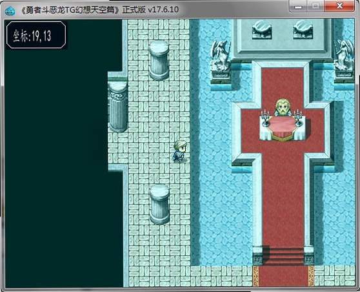This screenshot has height=292, width=360.
Task: Click the tall ornate column at the left edge
Action: 118,106
